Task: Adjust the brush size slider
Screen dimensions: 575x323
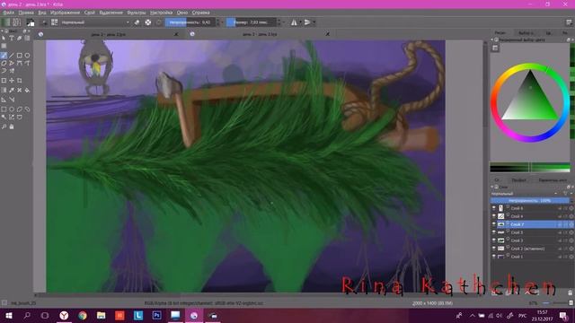Action: tap(251, 22)
